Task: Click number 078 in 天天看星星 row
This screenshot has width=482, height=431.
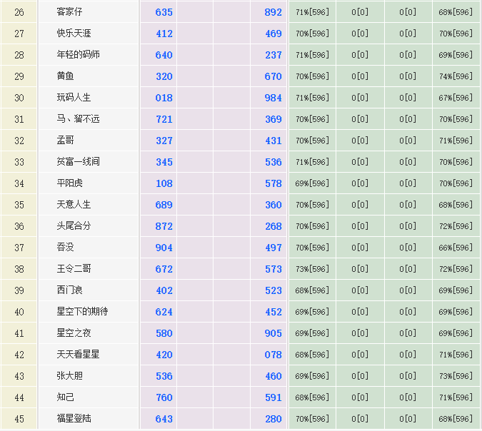Action: pos(273,355)
